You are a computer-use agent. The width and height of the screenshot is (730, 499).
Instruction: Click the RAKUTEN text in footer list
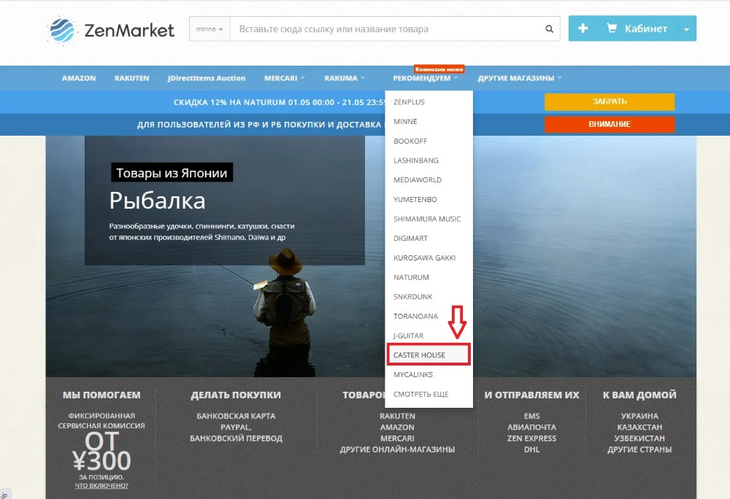397,417
